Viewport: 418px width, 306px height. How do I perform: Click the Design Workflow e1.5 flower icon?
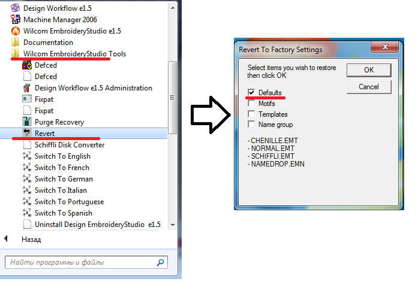[x=15, y=8]
